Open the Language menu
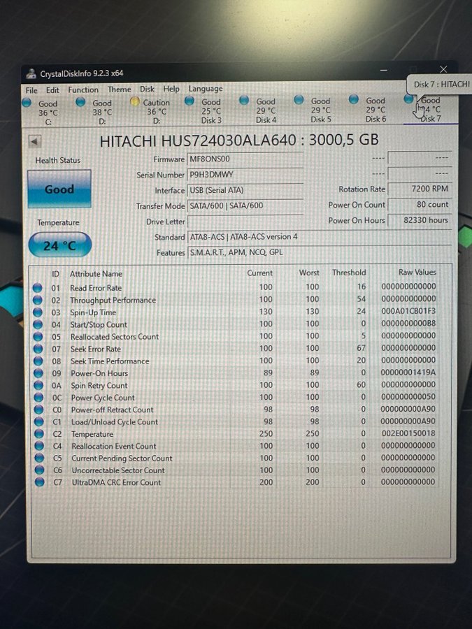Viewport: 472px width, 629px height. 206,89
